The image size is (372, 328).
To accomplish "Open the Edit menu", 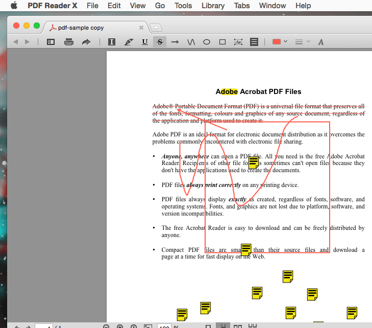I will (114, 6).
